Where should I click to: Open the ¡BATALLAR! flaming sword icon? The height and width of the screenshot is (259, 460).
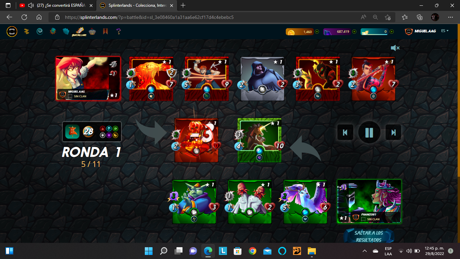click(x=79, y=32)
